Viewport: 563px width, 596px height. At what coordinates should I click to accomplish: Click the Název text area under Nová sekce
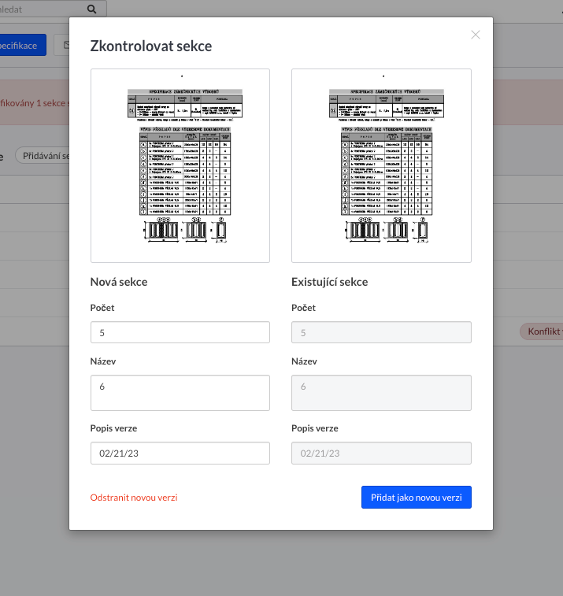180,392
